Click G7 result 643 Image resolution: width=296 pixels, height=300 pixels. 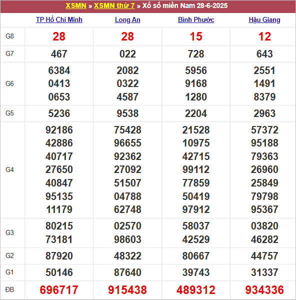[x=264, y=54]
